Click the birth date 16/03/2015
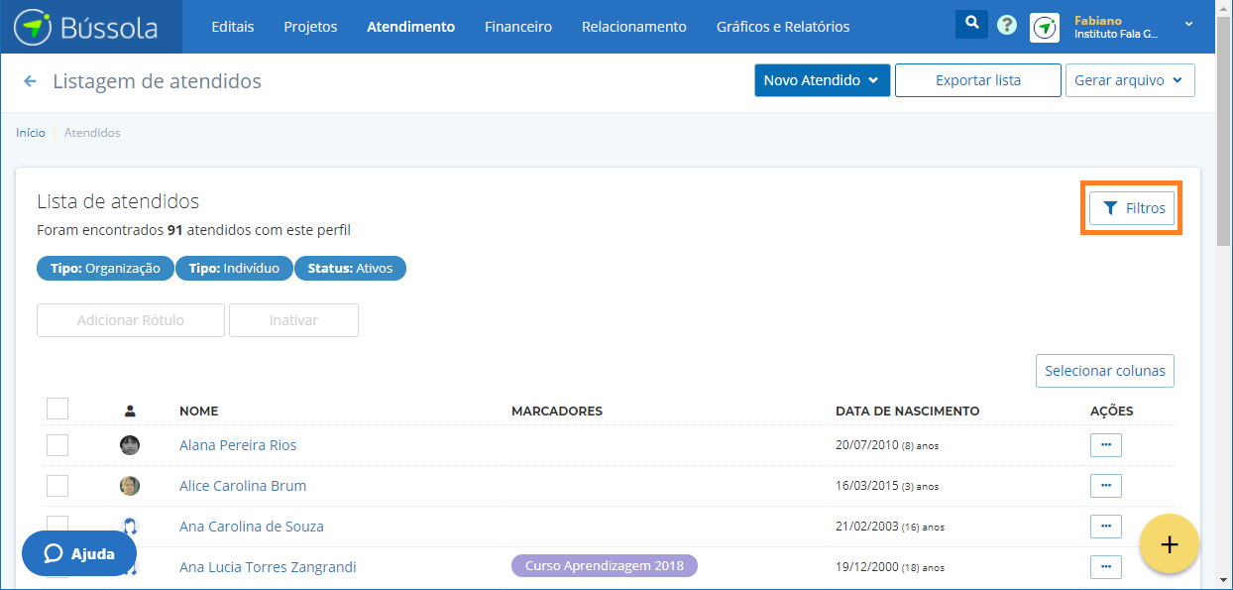Screen dimensions: 1233x590 click(x=867, y=486)
